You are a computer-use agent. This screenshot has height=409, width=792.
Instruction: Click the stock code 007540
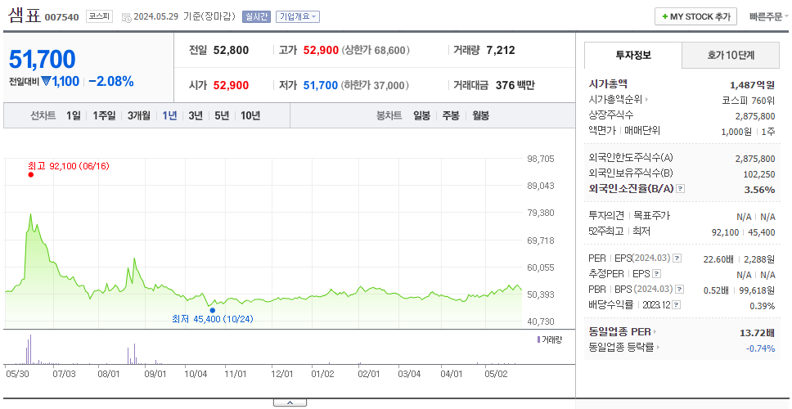click(x=61, y=17)
